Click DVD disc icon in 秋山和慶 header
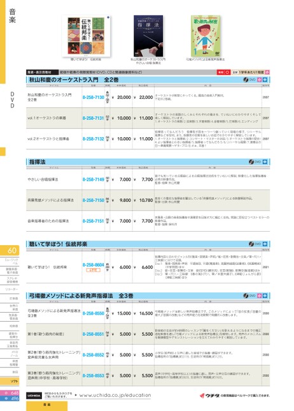The height and width of the screenshot is (411, 294). (x=246, y=80)
